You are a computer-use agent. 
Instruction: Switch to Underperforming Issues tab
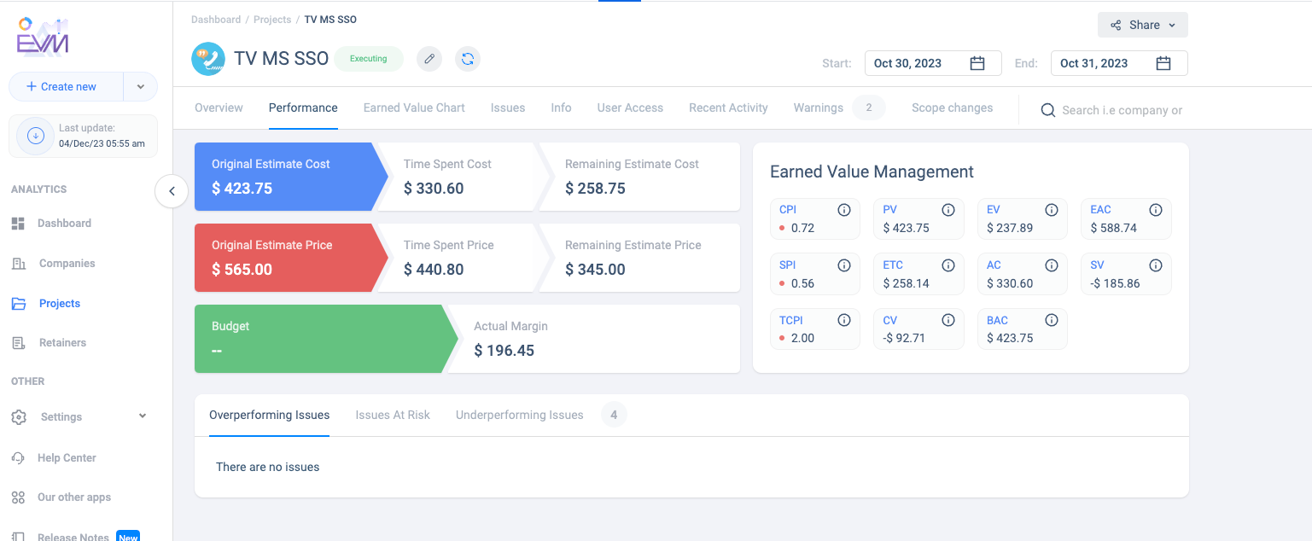tap(519, 415)
